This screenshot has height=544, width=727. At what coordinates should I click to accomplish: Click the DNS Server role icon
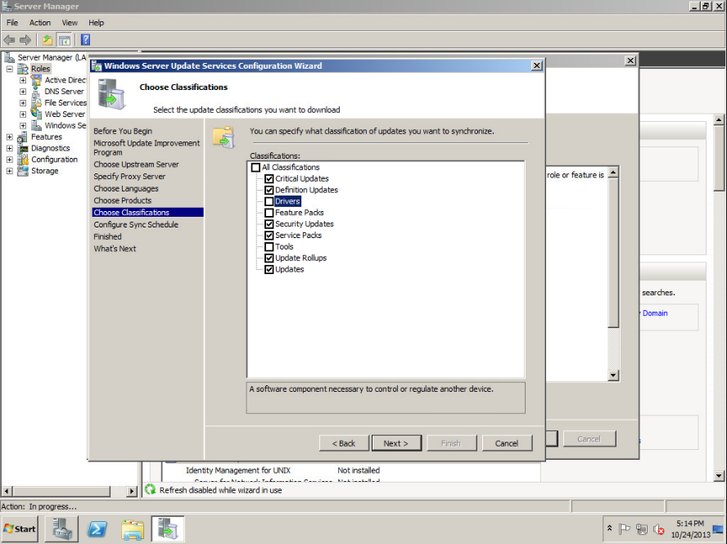coord(36,92)
